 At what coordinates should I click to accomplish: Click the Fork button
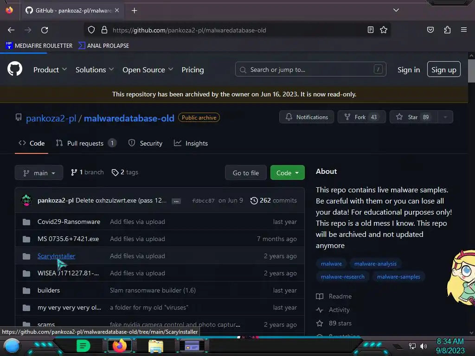tap(362, 117)
